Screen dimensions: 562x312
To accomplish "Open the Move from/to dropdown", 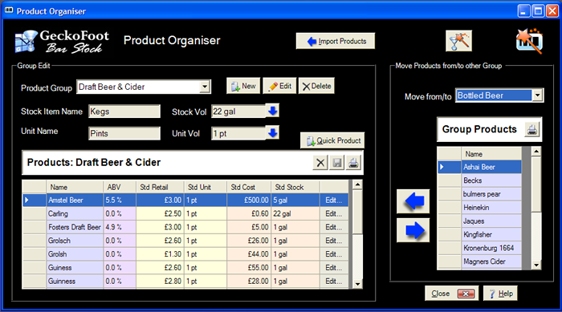I will click(x=537, y=95).
